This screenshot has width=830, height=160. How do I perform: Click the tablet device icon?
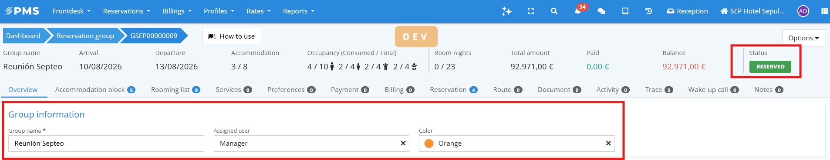tap(625, 11)
